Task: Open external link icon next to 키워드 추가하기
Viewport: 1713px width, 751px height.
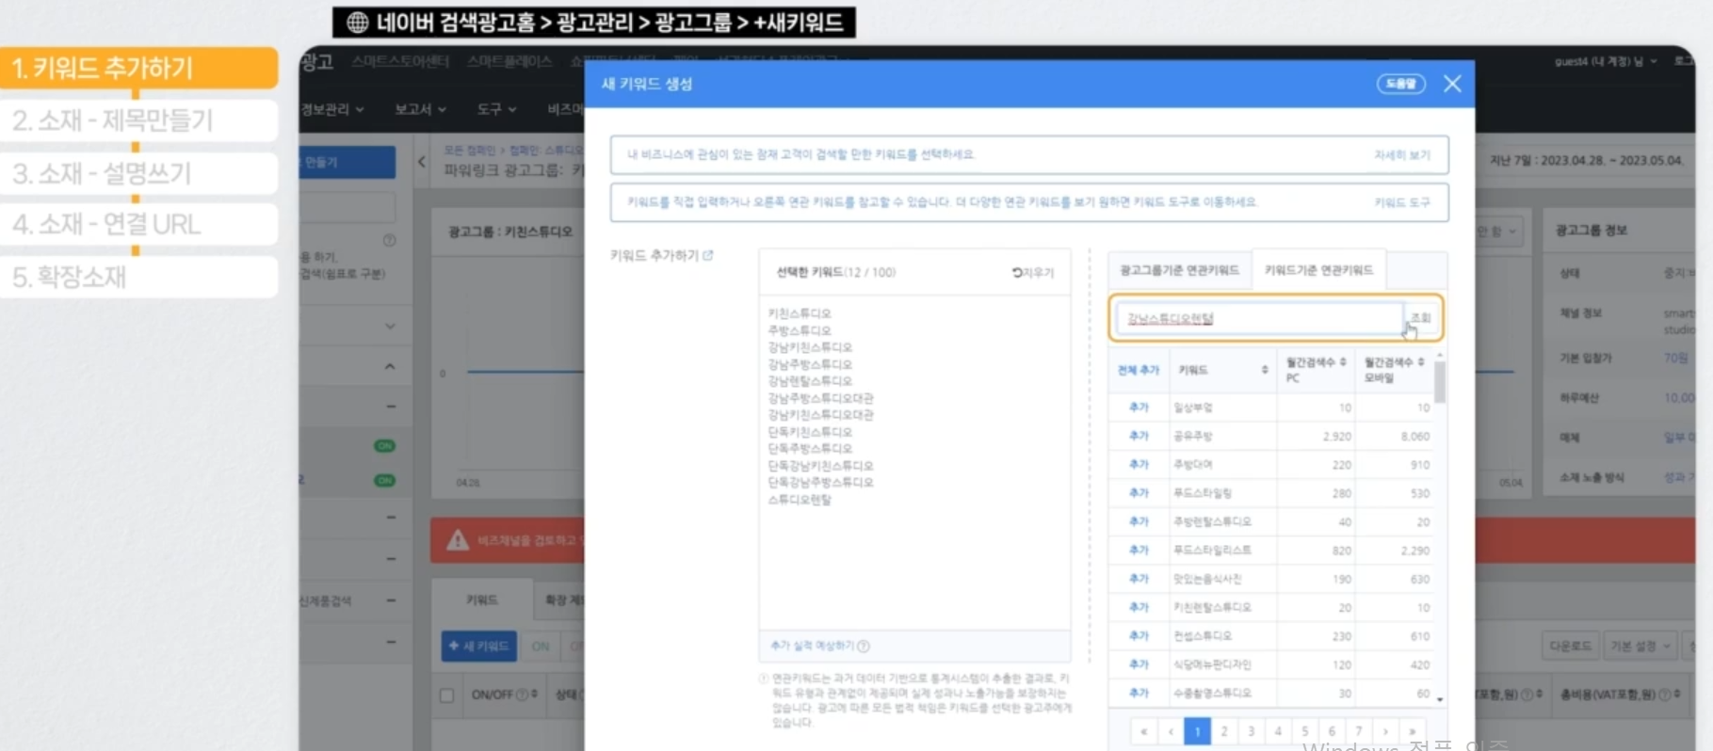Action: click(x=708, y=255)
